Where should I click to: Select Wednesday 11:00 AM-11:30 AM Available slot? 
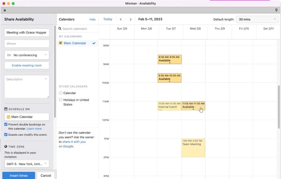[x=193, y=106]
